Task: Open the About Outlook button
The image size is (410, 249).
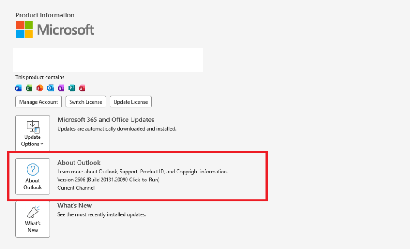Action: coord(33,176)
